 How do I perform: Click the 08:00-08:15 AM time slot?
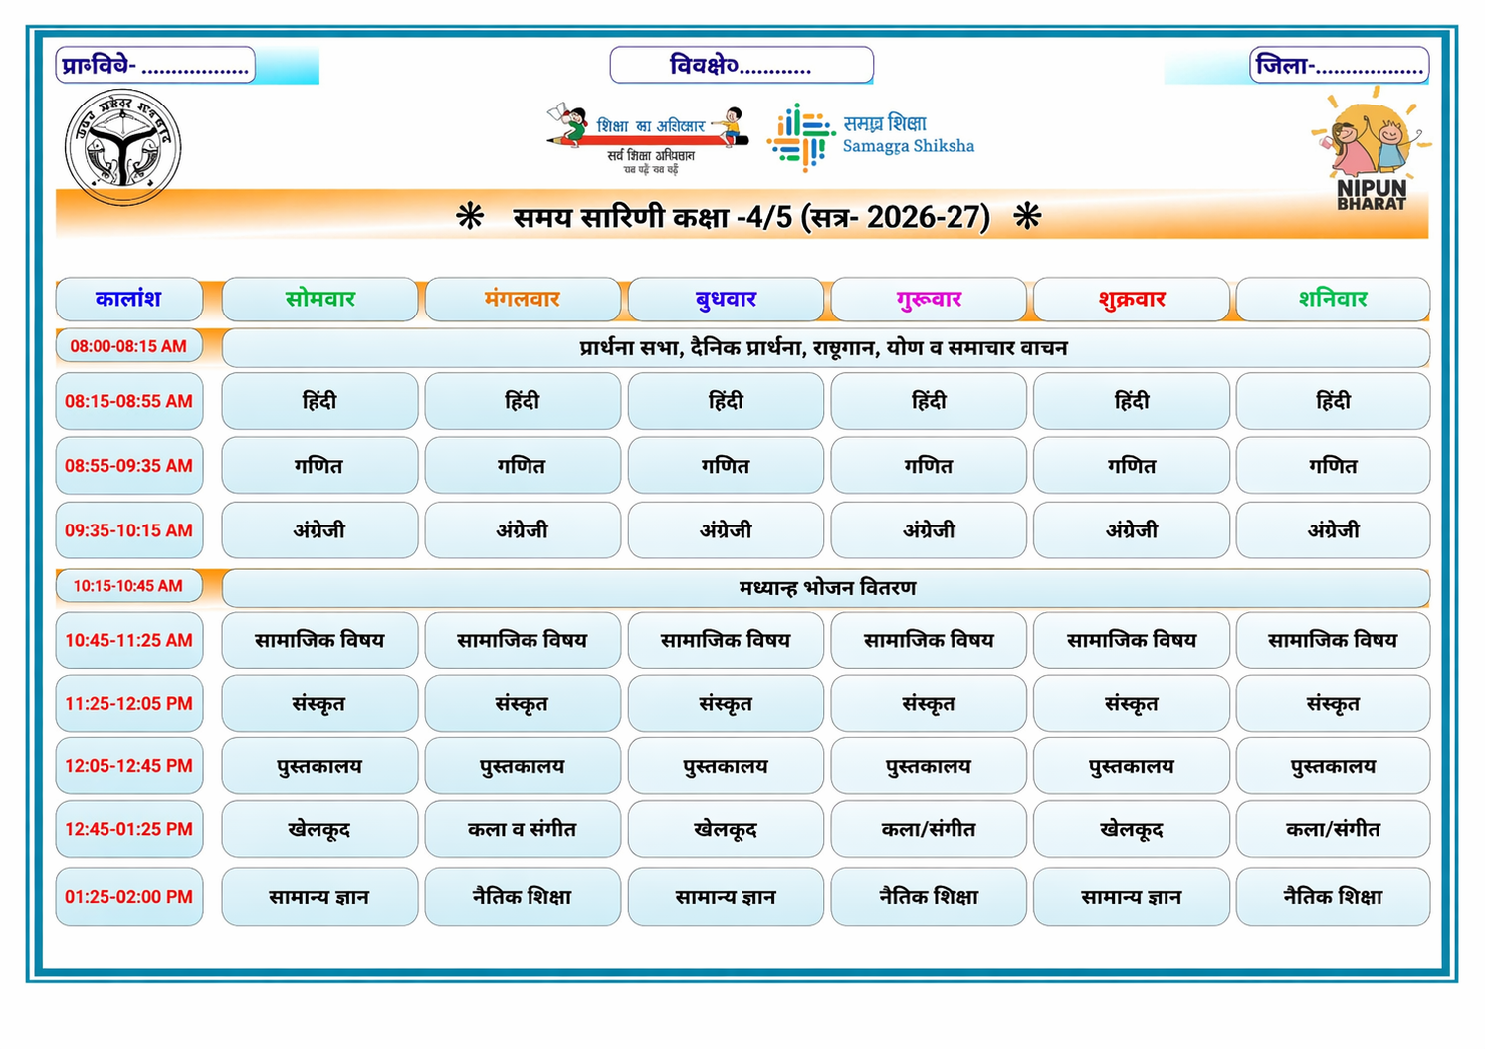pos(128,346)
